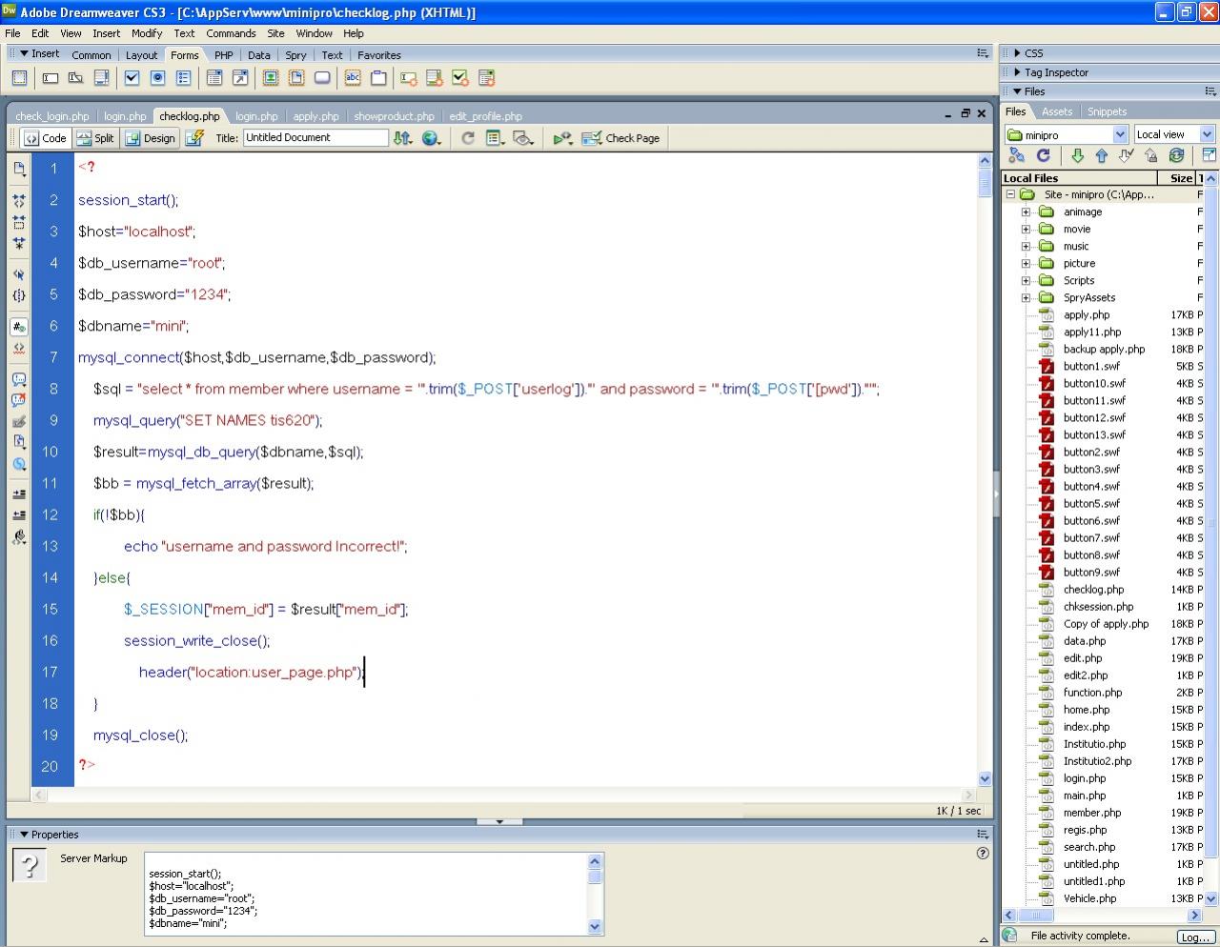Click code editor vertical scrollbar down arrow
The image size is (1220, 947).
click(985, 778)
